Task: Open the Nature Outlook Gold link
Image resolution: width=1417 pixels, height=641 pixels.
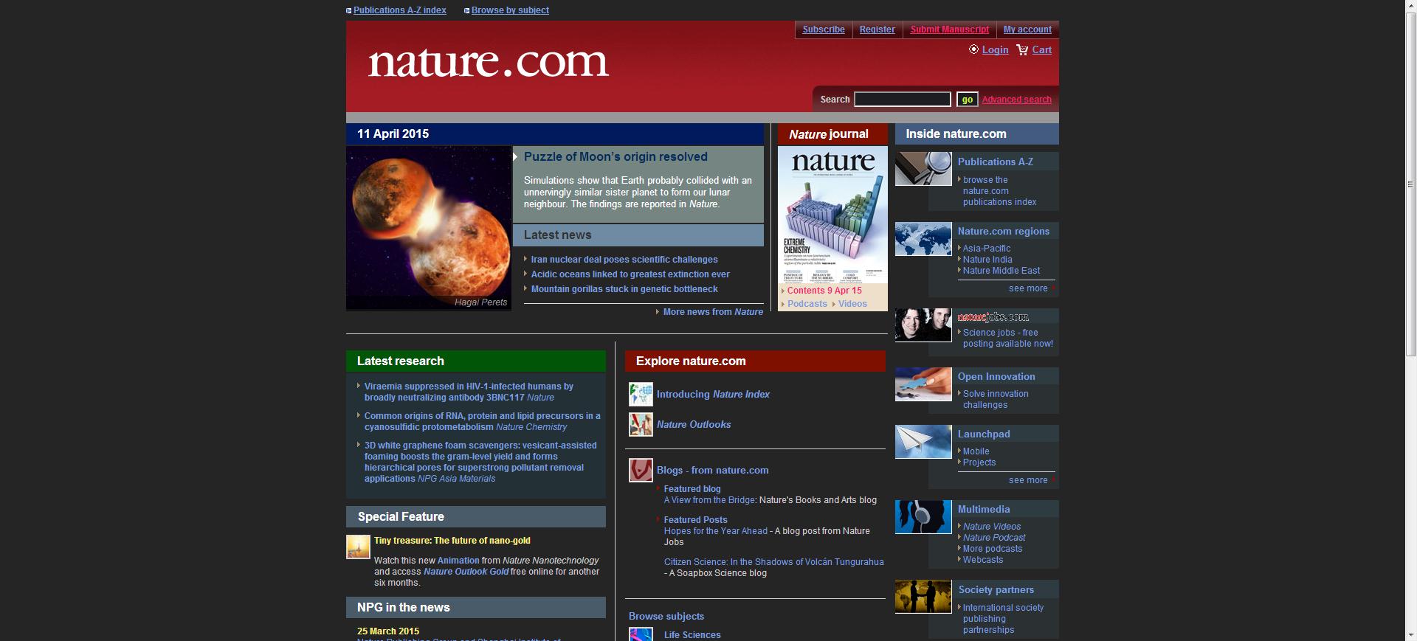Action: (x=466, y=572)
